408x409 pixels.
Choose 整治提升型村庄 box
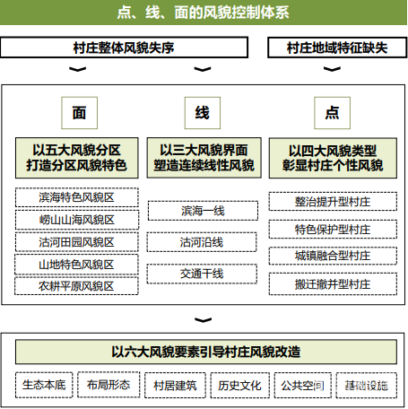(333, 202)
